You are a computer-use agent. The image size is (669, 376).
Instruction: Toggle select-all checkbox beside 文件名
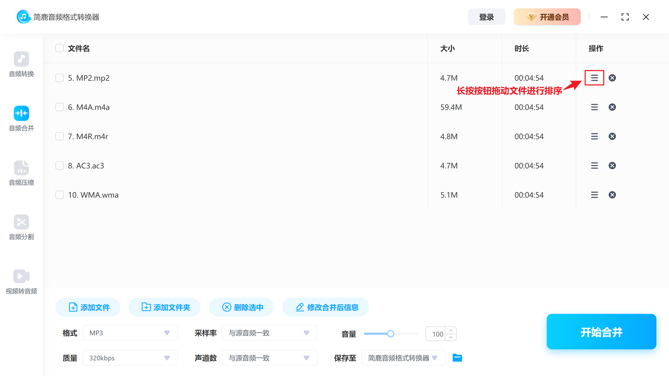(x=60, y=48)
